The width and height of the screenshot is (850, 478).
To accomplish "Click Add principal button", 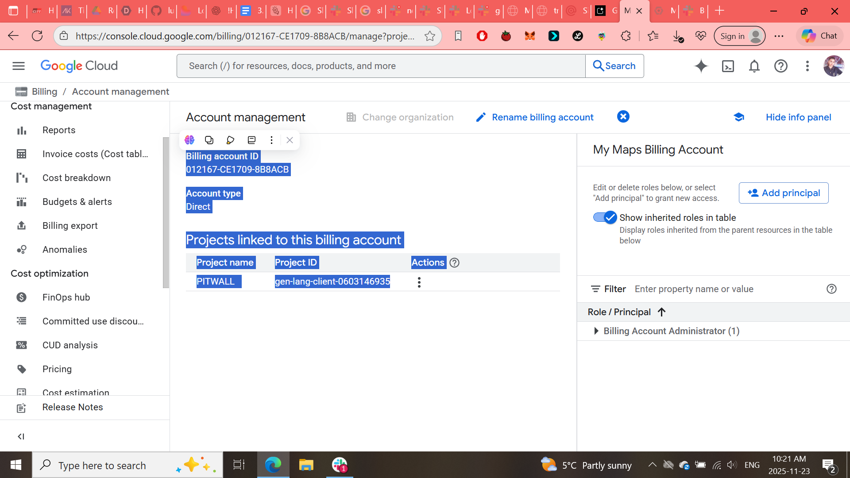I will (784, 193).
